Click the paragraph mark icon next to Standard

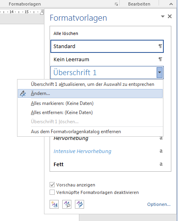(x=160, y=46)
